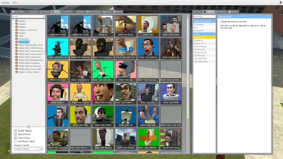Pick the Skibidi Toilet Female icon
Viewport: 283px width, 159px height.
click(x=103, y=94)
